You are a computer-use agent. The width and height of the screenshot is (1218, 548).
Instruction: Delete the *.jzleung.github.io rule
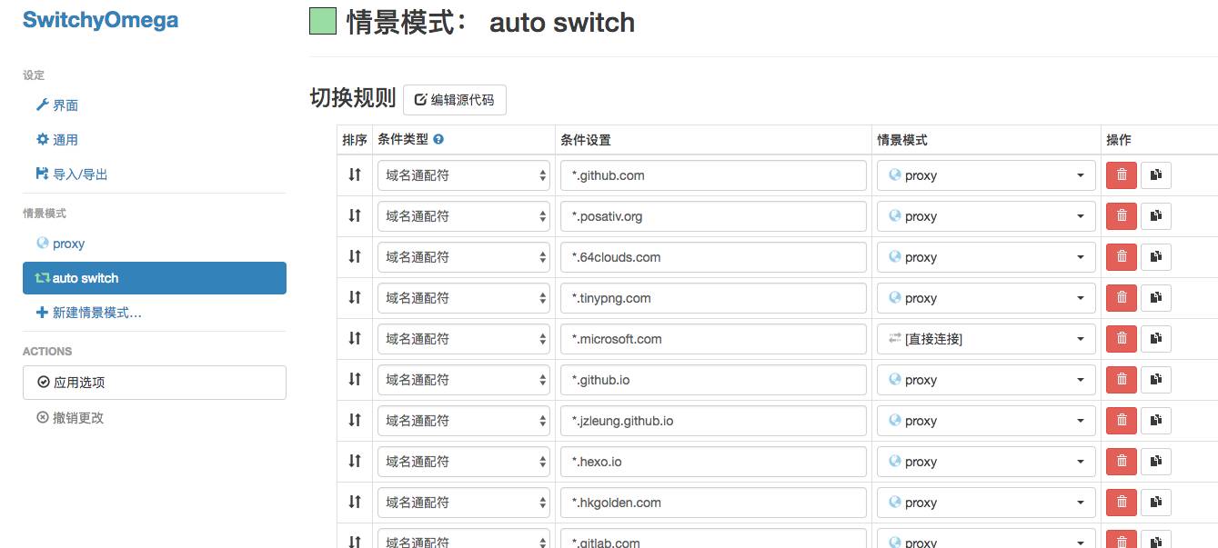(x=1121, y=421)
